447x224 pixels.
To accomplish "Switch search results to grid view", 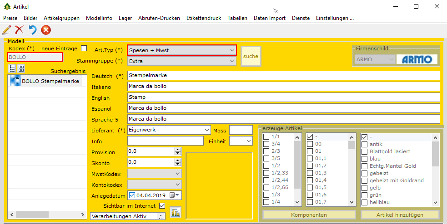I will point(21,68).
